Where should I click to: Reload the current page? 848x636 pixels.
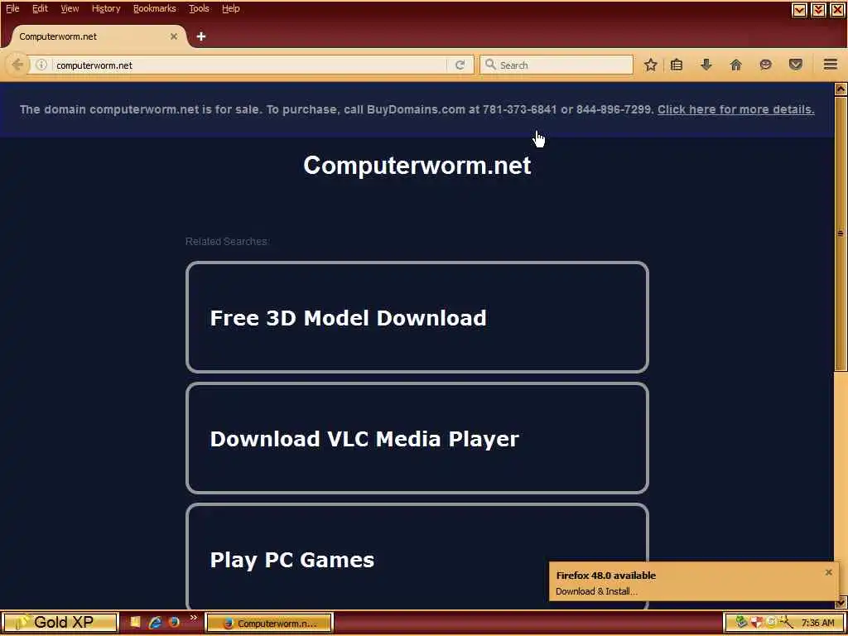pos(460,65)
